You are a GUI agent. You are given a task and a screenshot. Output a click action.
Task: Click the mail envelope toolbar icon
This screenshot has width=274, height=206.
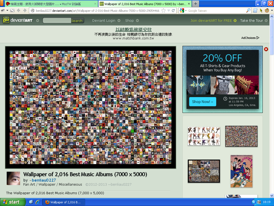coord(12,10)
